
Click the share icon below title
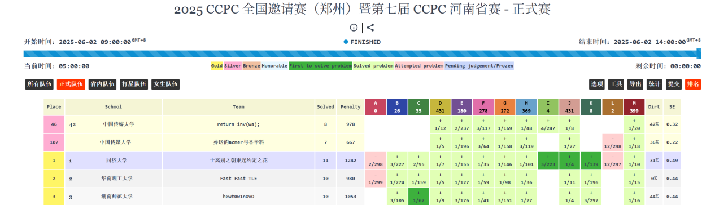coord(370,27)
